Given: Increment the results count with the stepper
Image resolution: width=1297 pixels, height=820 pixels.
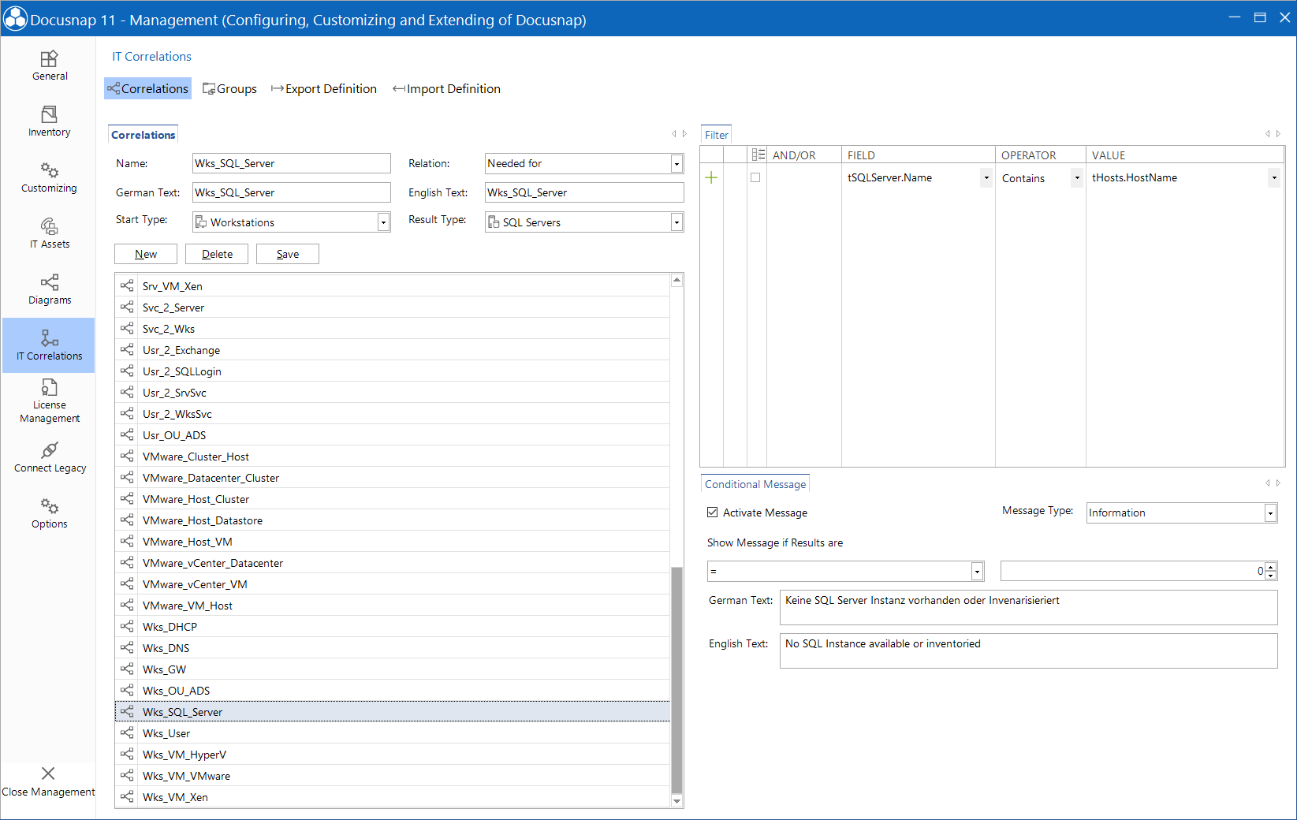Looking at the screenshot, I should (1269, 567).
